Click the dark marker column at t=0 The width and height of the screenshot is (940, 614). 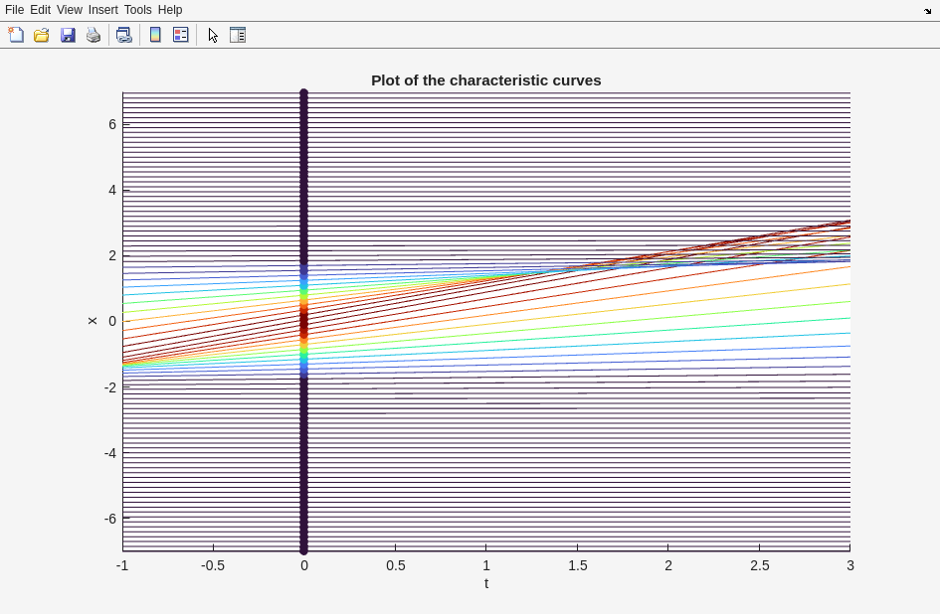point(304,447)
